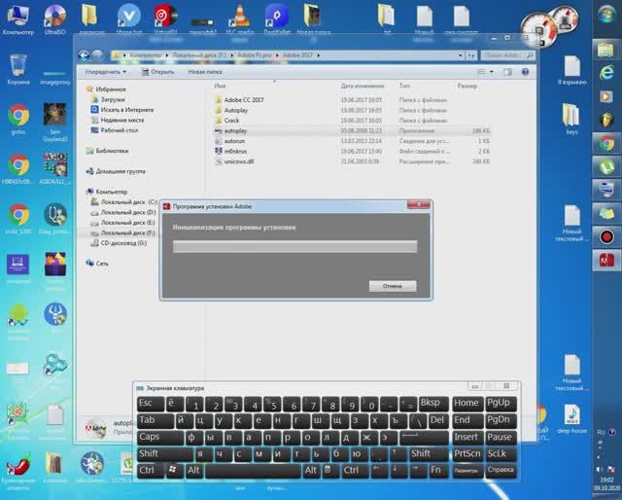This screenshot has width=622, height=500.
Task: Collapse Компьютер node in navigation pane
Action: click(x=107, y=192)
